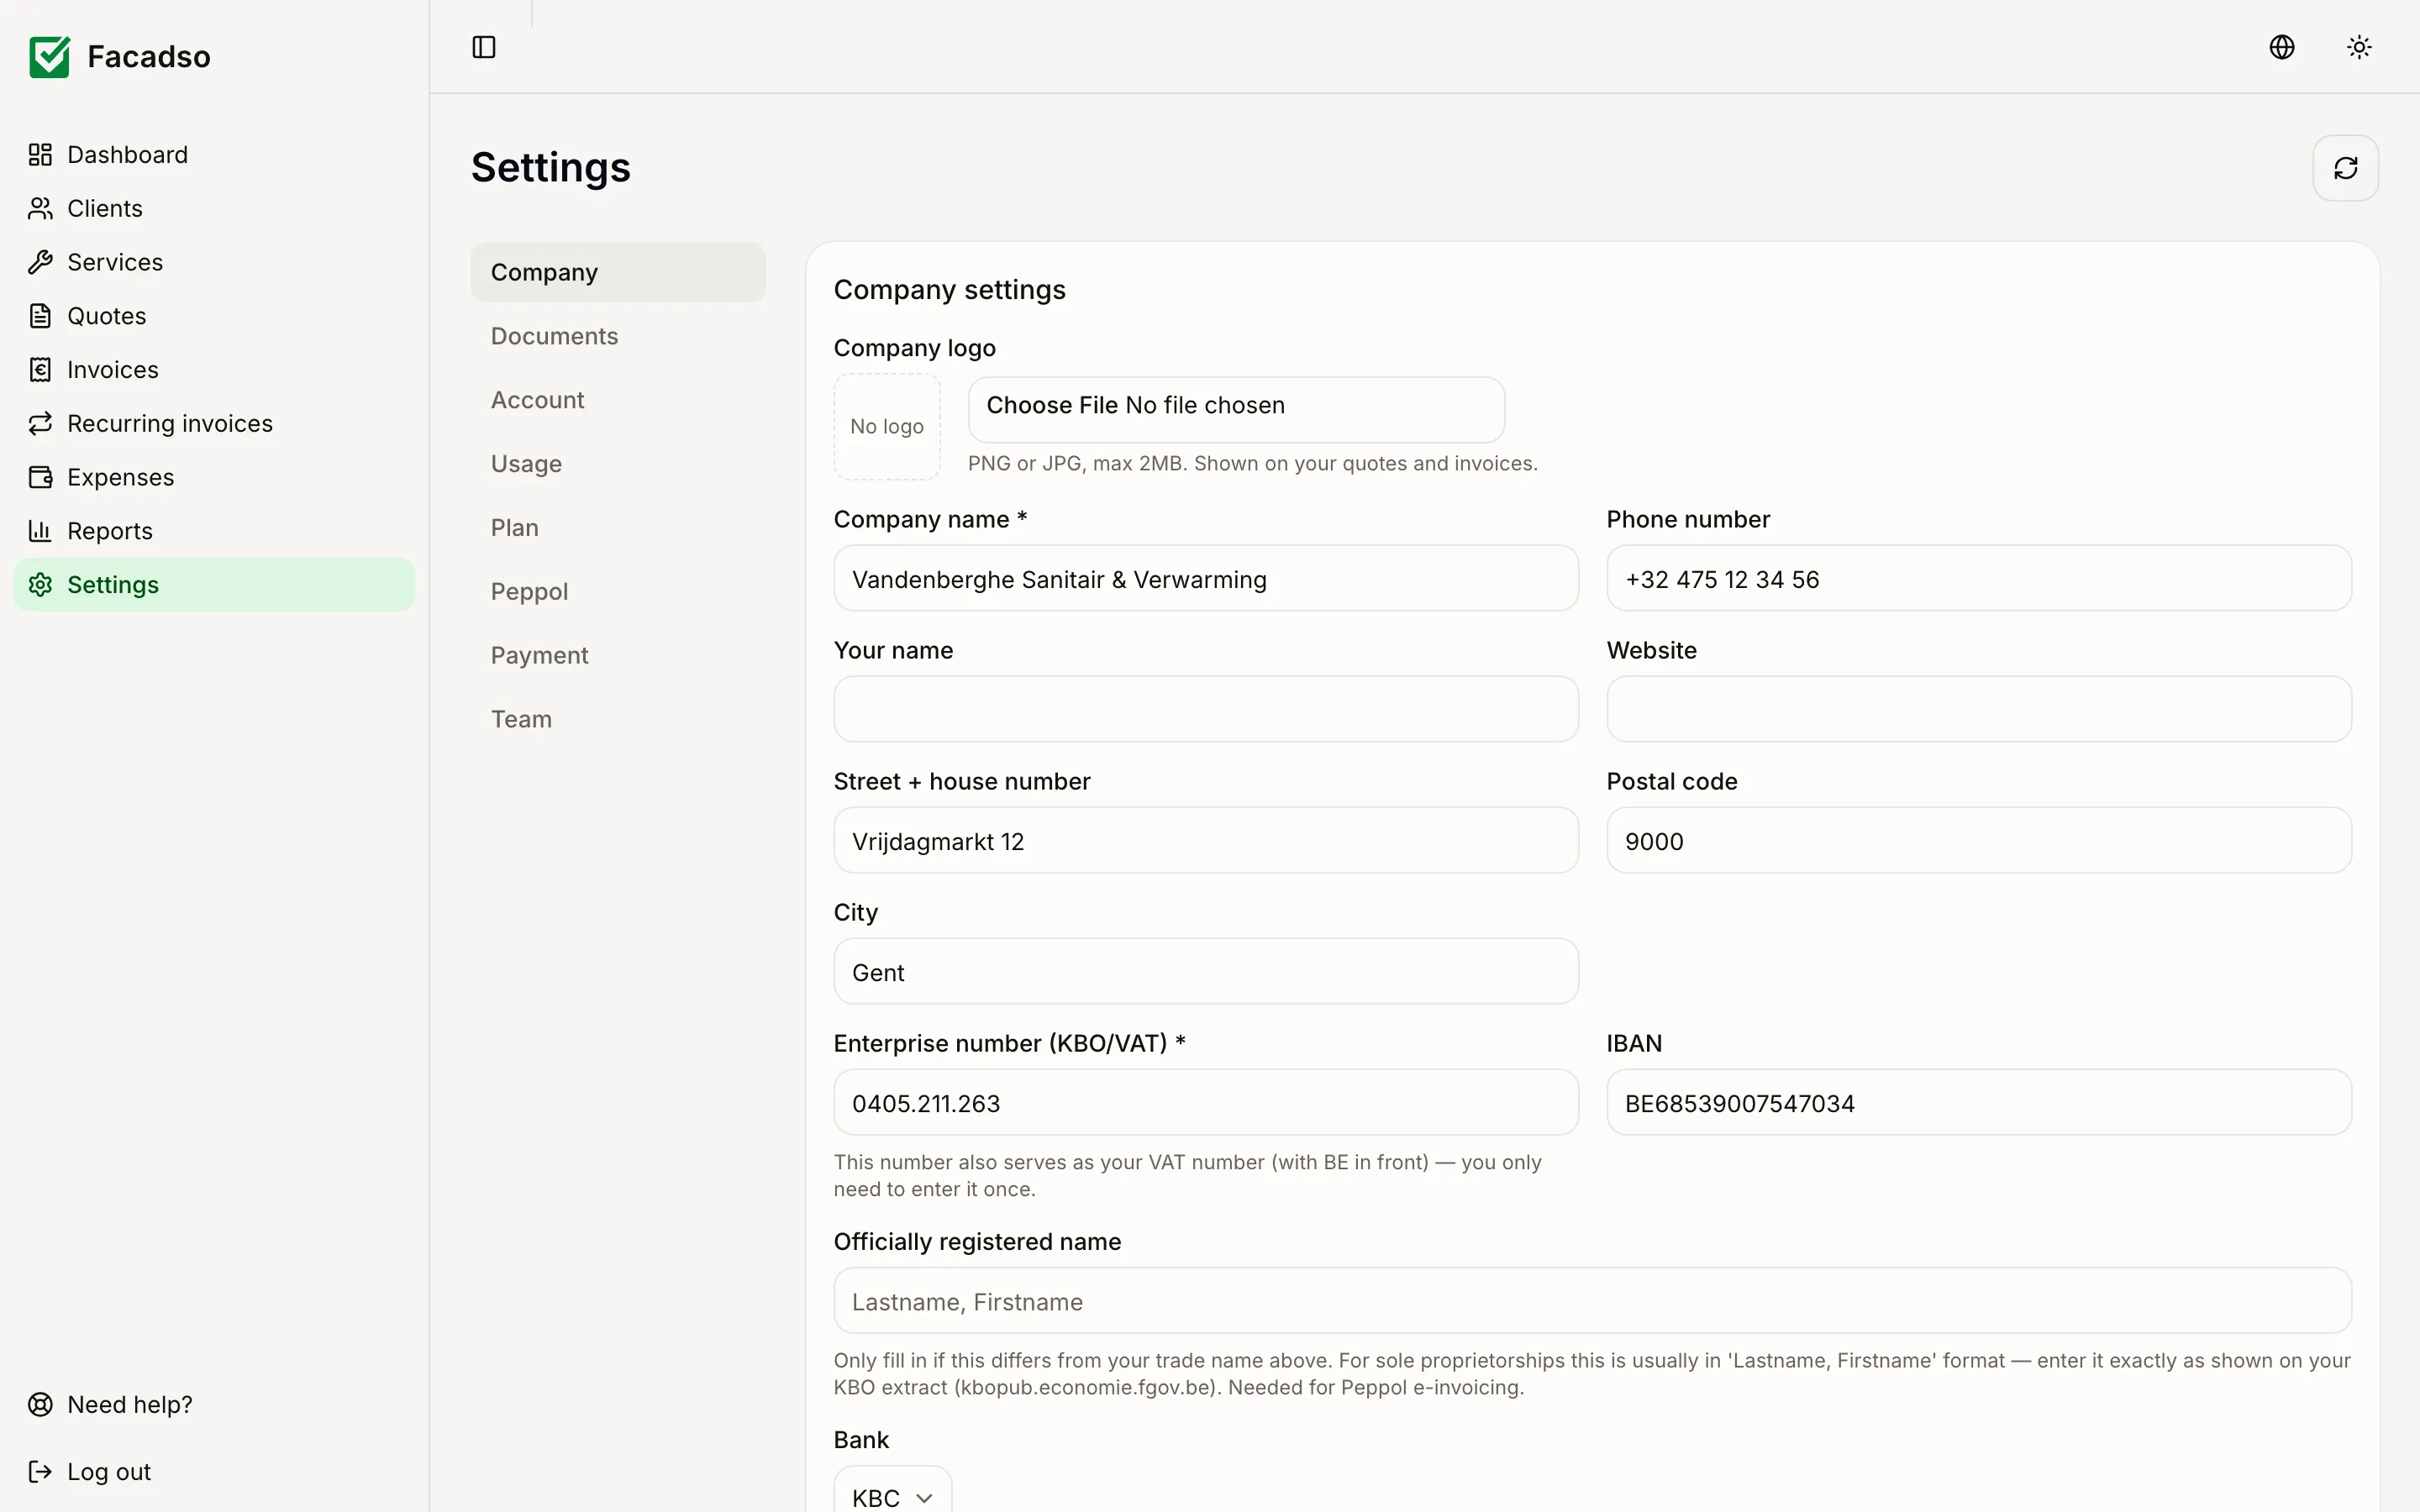Click the Website input field
Viewport: 2420px width, 1512px height.
1978,709
